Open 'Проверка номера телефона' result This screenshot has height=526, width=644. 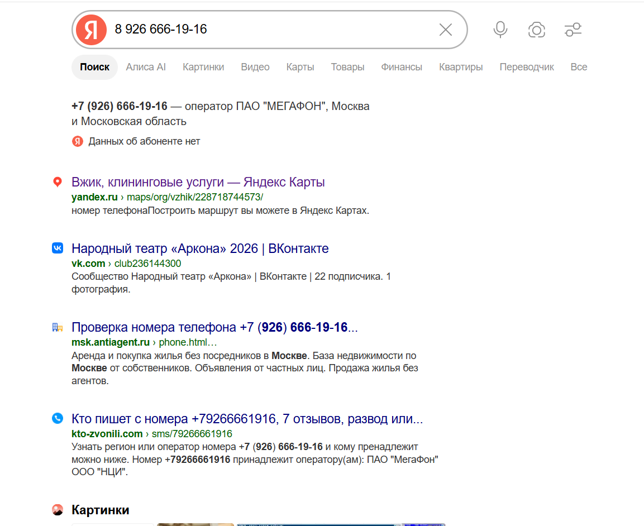pyautogui.click(x=214, y=327)
